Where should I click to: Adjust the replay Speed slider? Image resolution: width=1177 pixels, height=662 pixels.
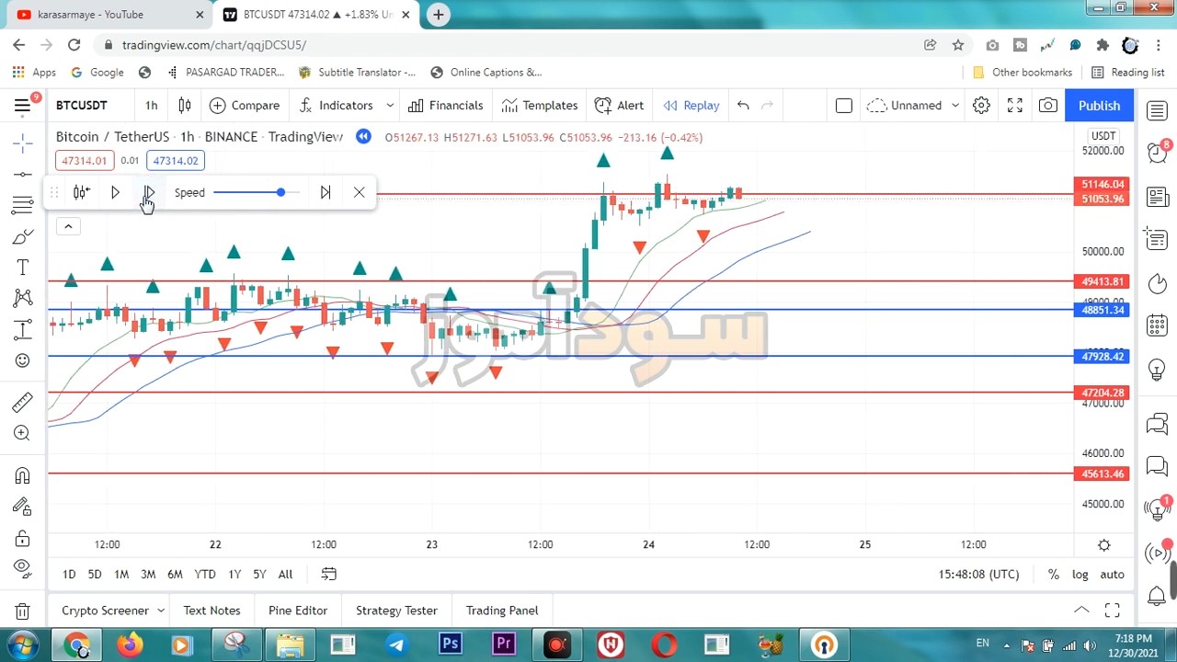point(257,192)
